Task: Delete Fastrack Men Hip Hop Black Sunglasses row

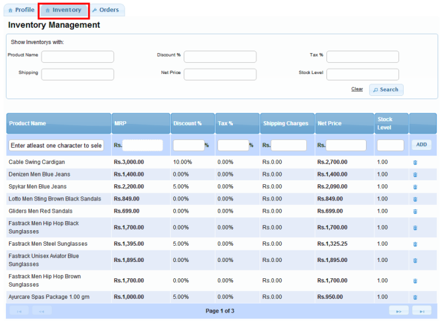Action: pyautogui.click(x=415, y=228)
